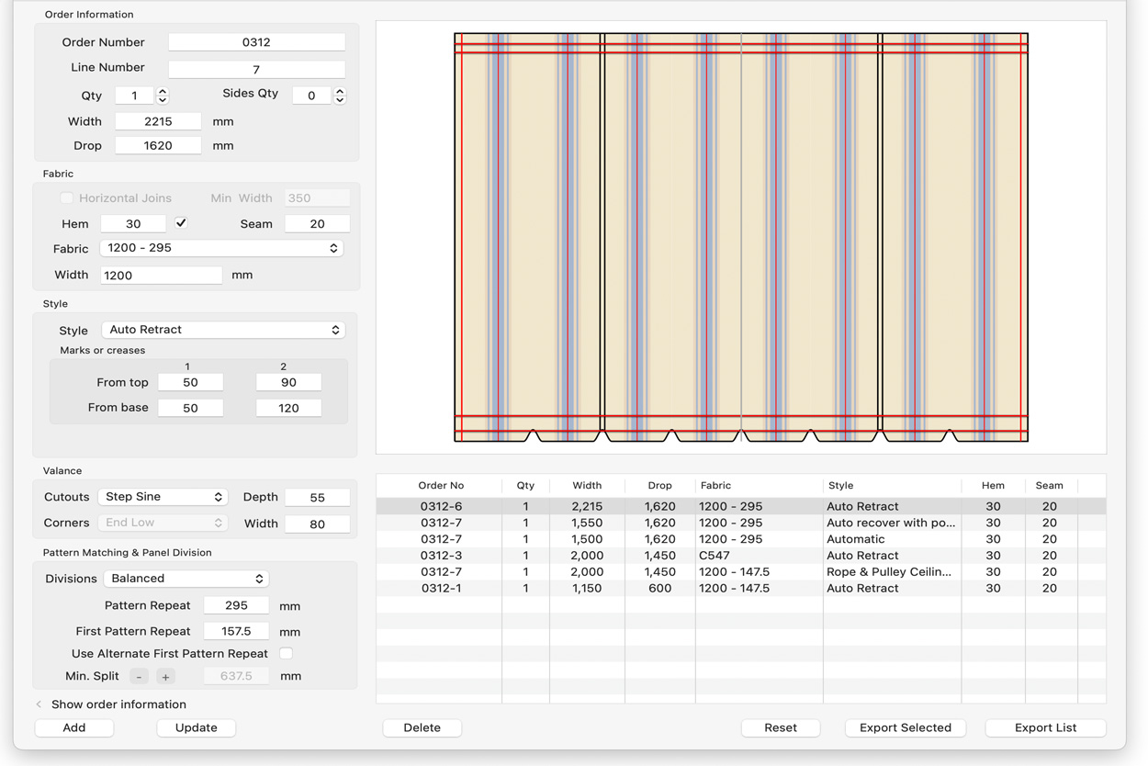Sort the list by the Order No column header
Screen dimensions: 1148x766
click(441, 485)
